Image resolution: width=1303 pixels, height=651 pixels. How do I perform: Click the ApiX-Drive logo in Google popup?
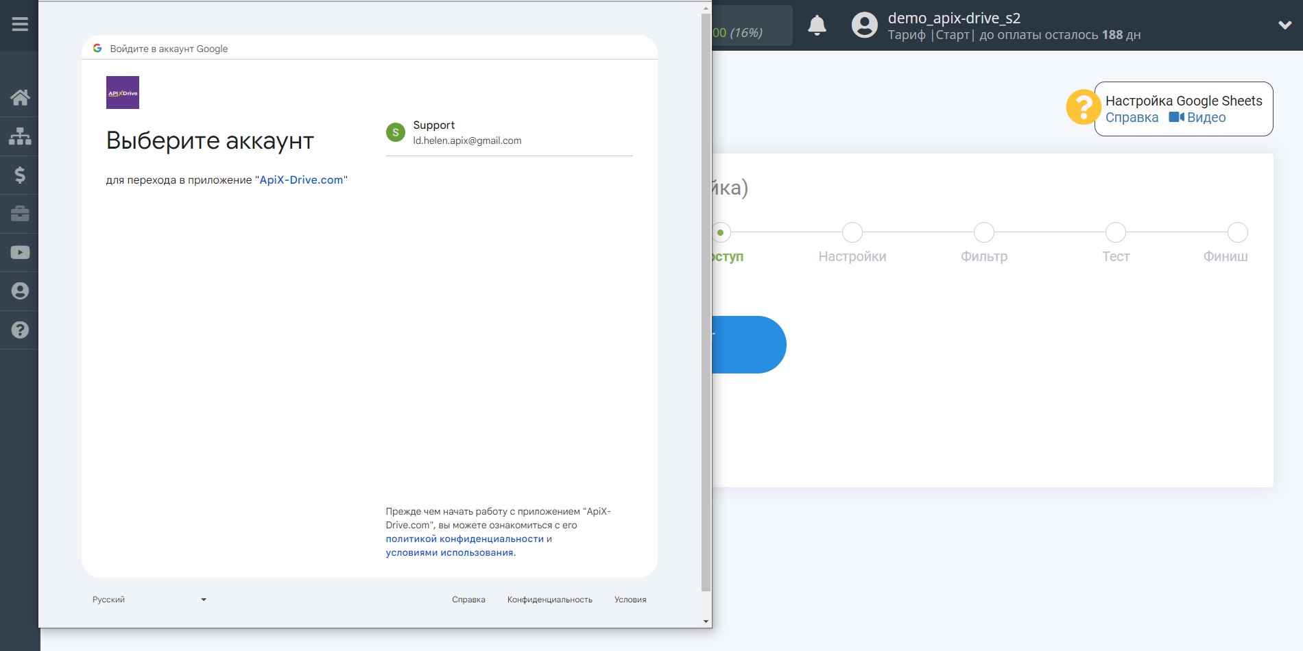(x=123, y=93)
